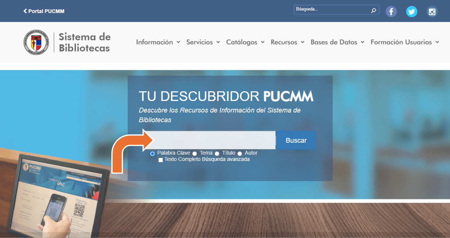This screenshot has height=238, width=450.
Task: Select the Tema radio button
Action: tap(195, 154)
